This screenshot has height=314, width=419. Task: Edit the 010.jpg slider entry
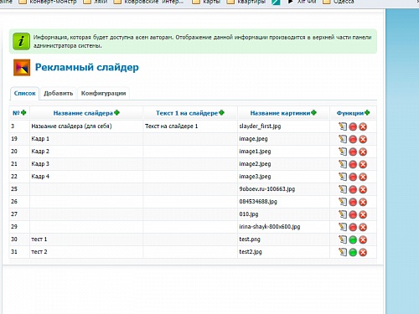(x=343, y=214)
